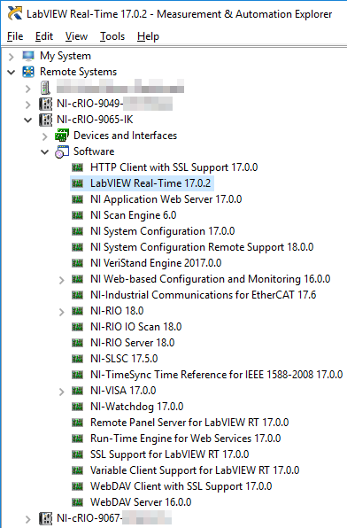Expand Devices and Interfaces
Image resolution: width=347 pixels, height=528 pixels.
[x=45, y=136]
